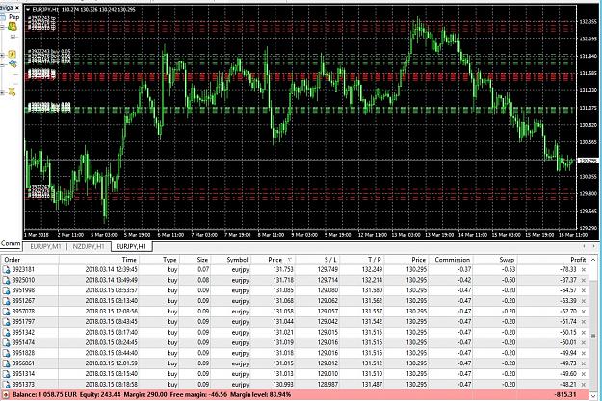Sort trades by the Type column

[159, 260]
